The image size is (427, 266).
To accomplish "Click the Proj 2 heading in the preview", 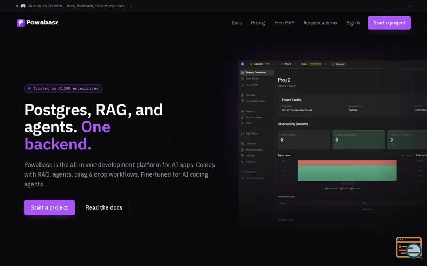I will tap(284, 80).
